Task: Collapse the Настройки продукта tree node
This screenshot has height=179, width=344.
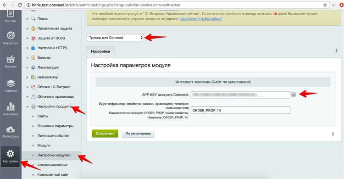Action: pyautogui.click(x=28, y=106)
